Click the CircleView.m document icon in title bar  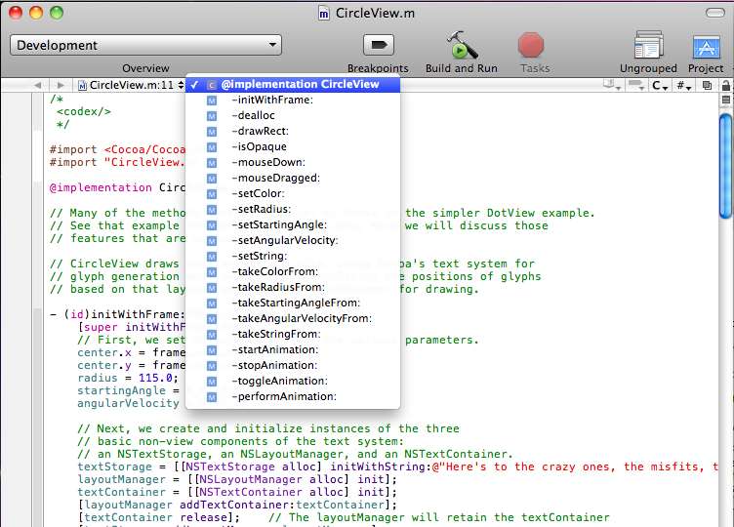click(x=324, y=14)
